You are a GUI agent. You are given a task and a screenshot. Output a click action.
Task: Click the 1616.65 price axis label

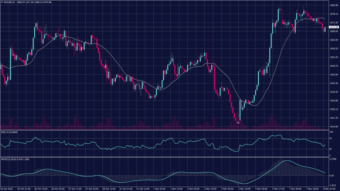tap(334, 126)
